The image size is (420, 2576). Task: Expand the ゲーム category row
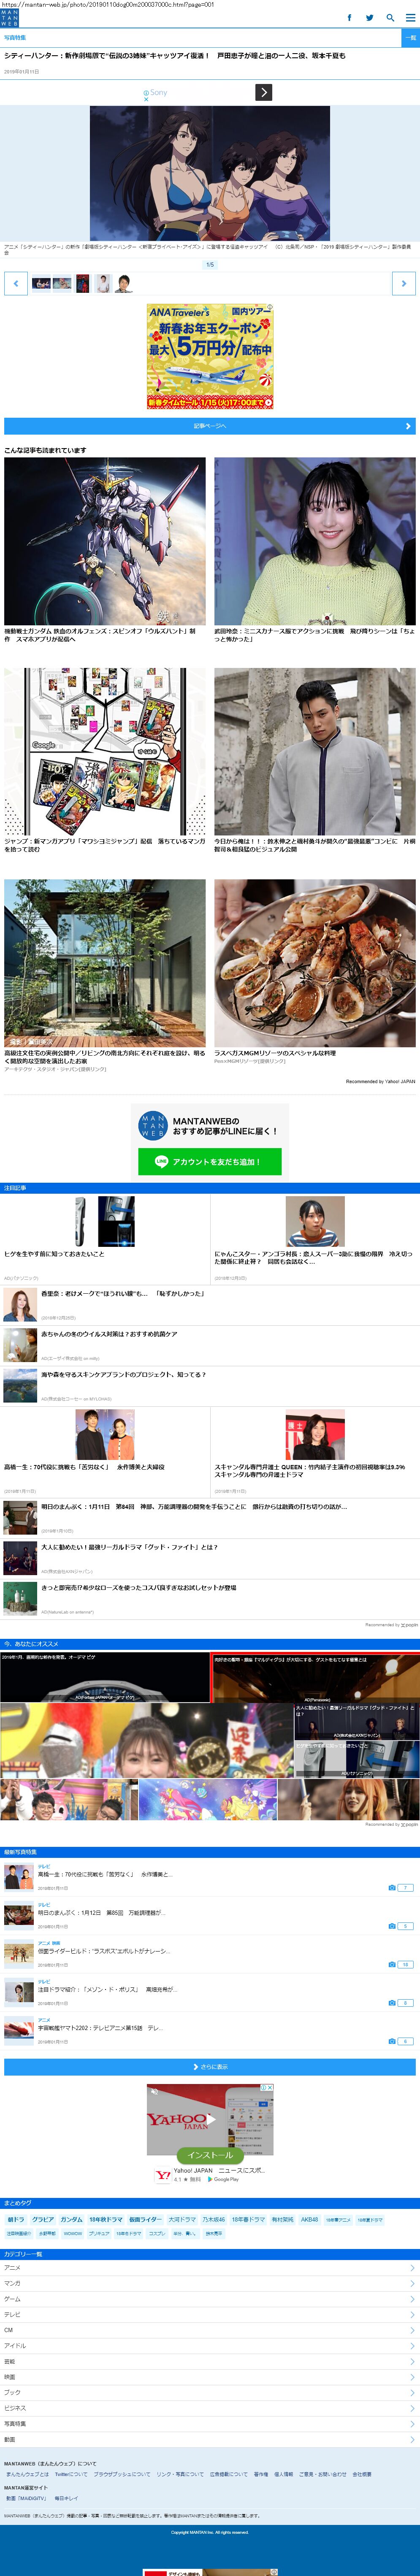(x=210, y=2299)
